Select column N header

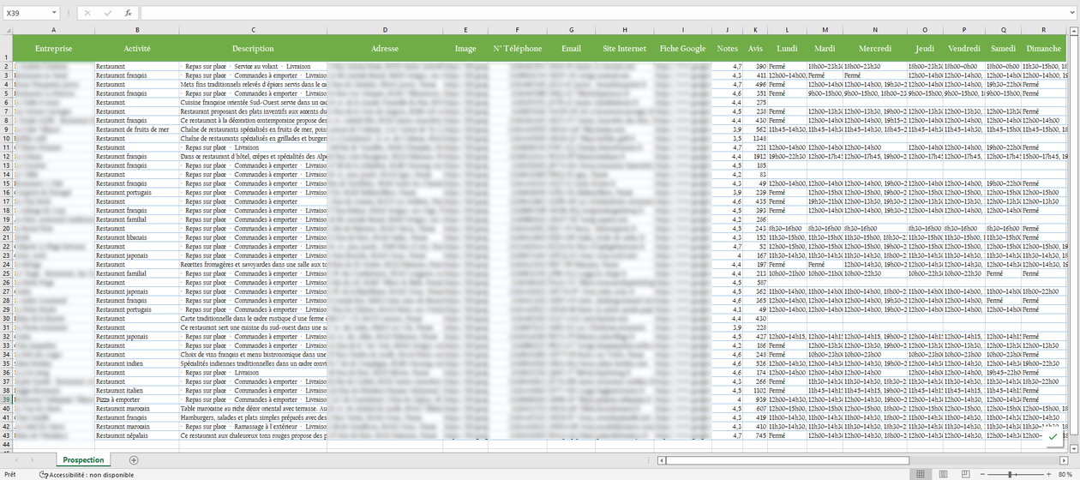[875, 30]
